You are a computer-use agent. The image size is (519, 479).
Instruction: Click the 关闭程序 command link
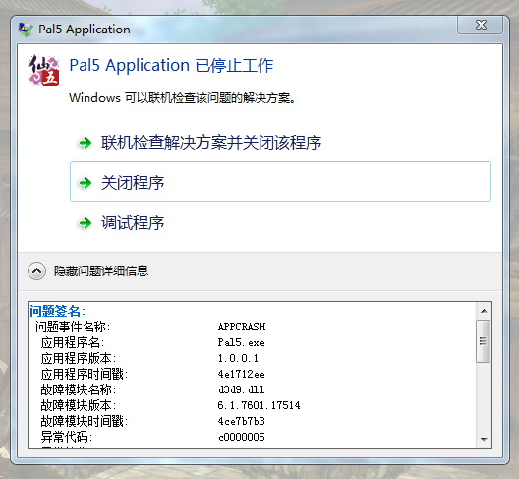click(x=280, y=182)
